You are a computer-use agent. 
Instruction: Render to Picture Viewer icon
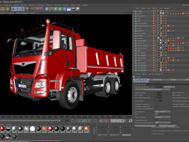click(37, 9)
